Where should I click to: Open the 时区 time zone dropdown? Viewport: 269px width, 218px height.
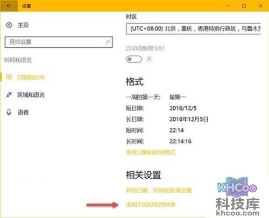coord(193,28)
